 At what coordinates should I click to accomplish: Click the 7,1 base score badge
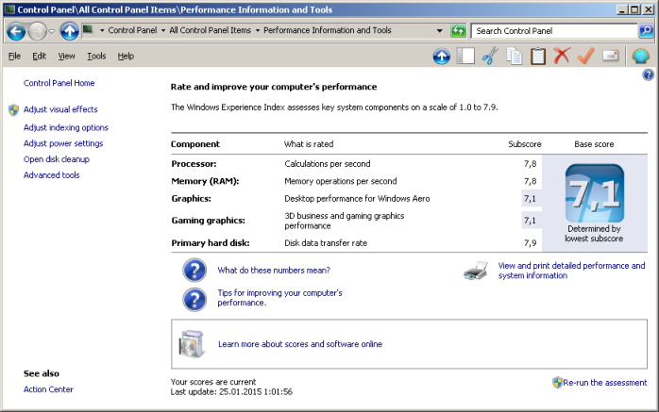(594, 193)
